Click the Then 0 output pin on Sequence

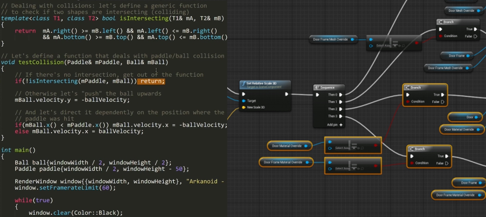341,95
